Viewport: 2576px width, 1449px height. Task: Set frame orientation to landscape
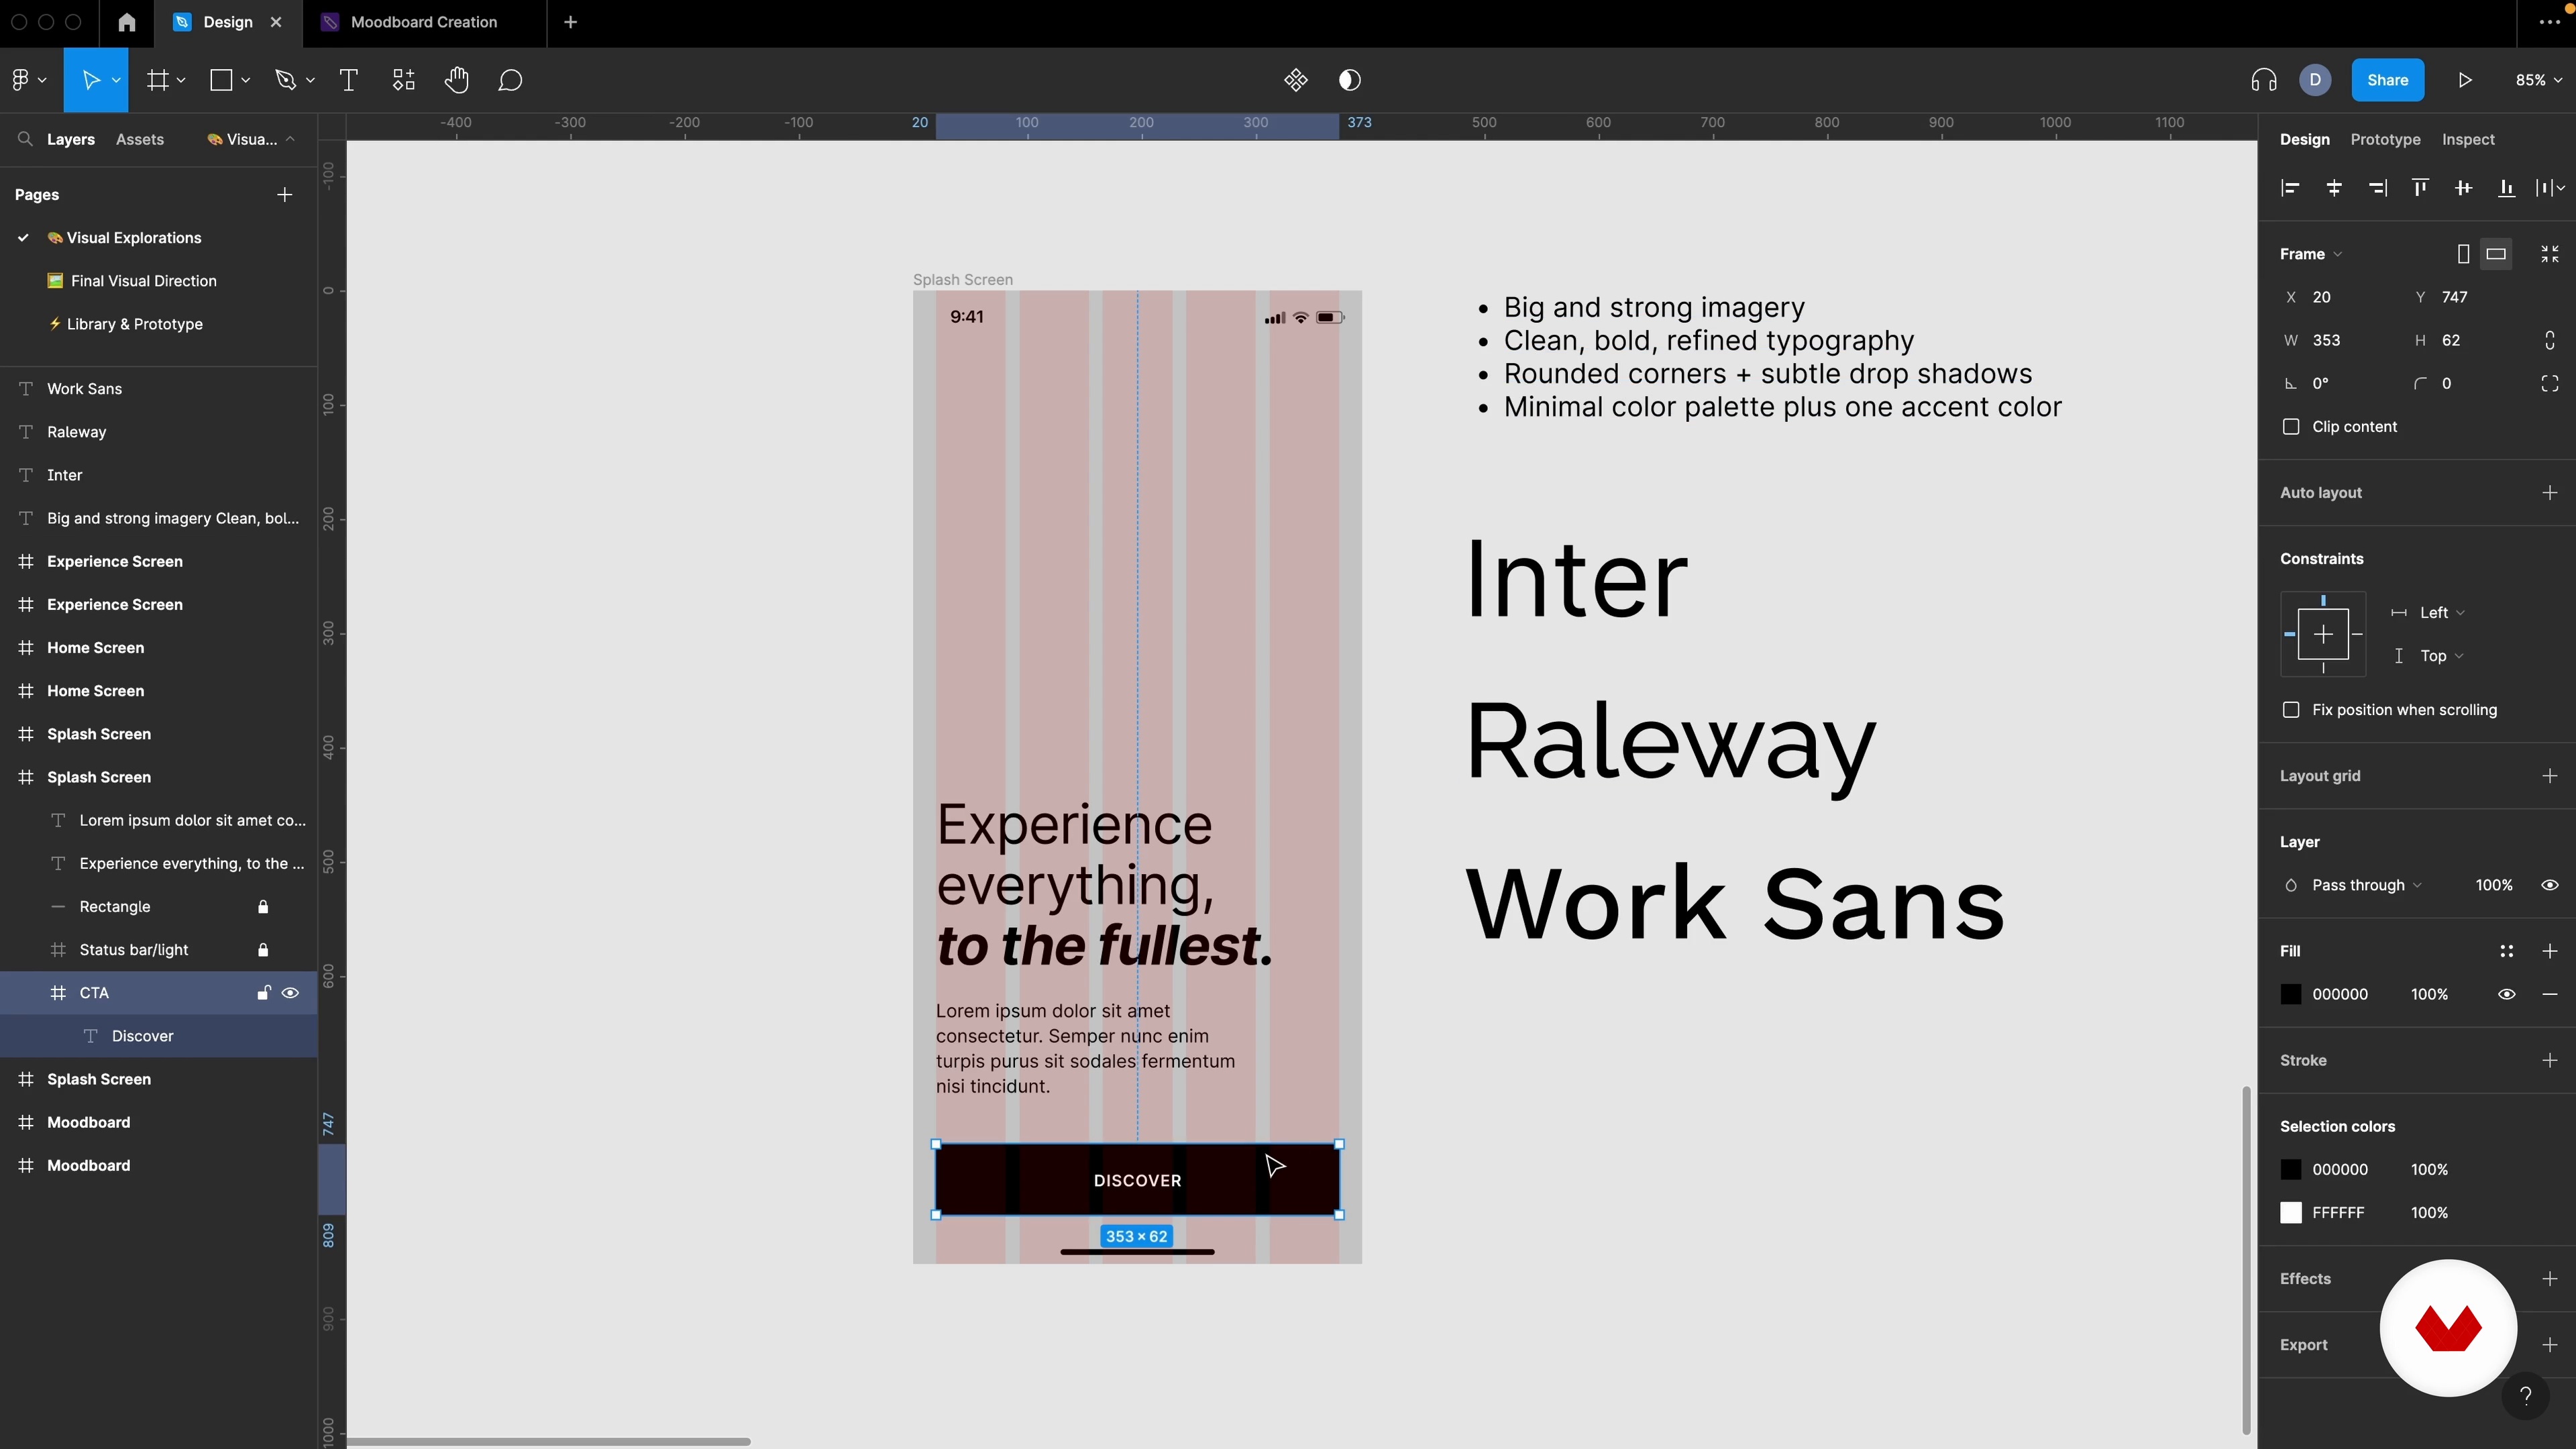pos(2497,254)
